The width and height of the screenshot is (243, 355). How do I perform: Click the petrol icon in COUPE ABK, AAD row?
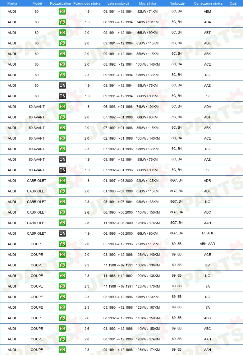pyautogui.click(x=62, y=244)
